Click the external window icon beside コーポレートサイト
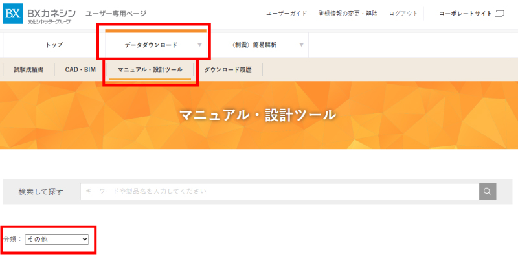The width and height of the screenshot is (518, 267). 499,14
